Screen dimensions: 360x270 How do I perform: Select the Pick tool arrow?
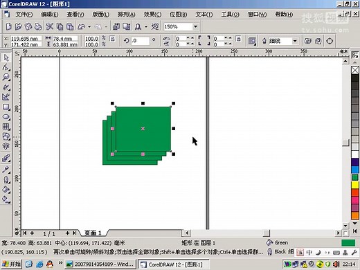6,57
